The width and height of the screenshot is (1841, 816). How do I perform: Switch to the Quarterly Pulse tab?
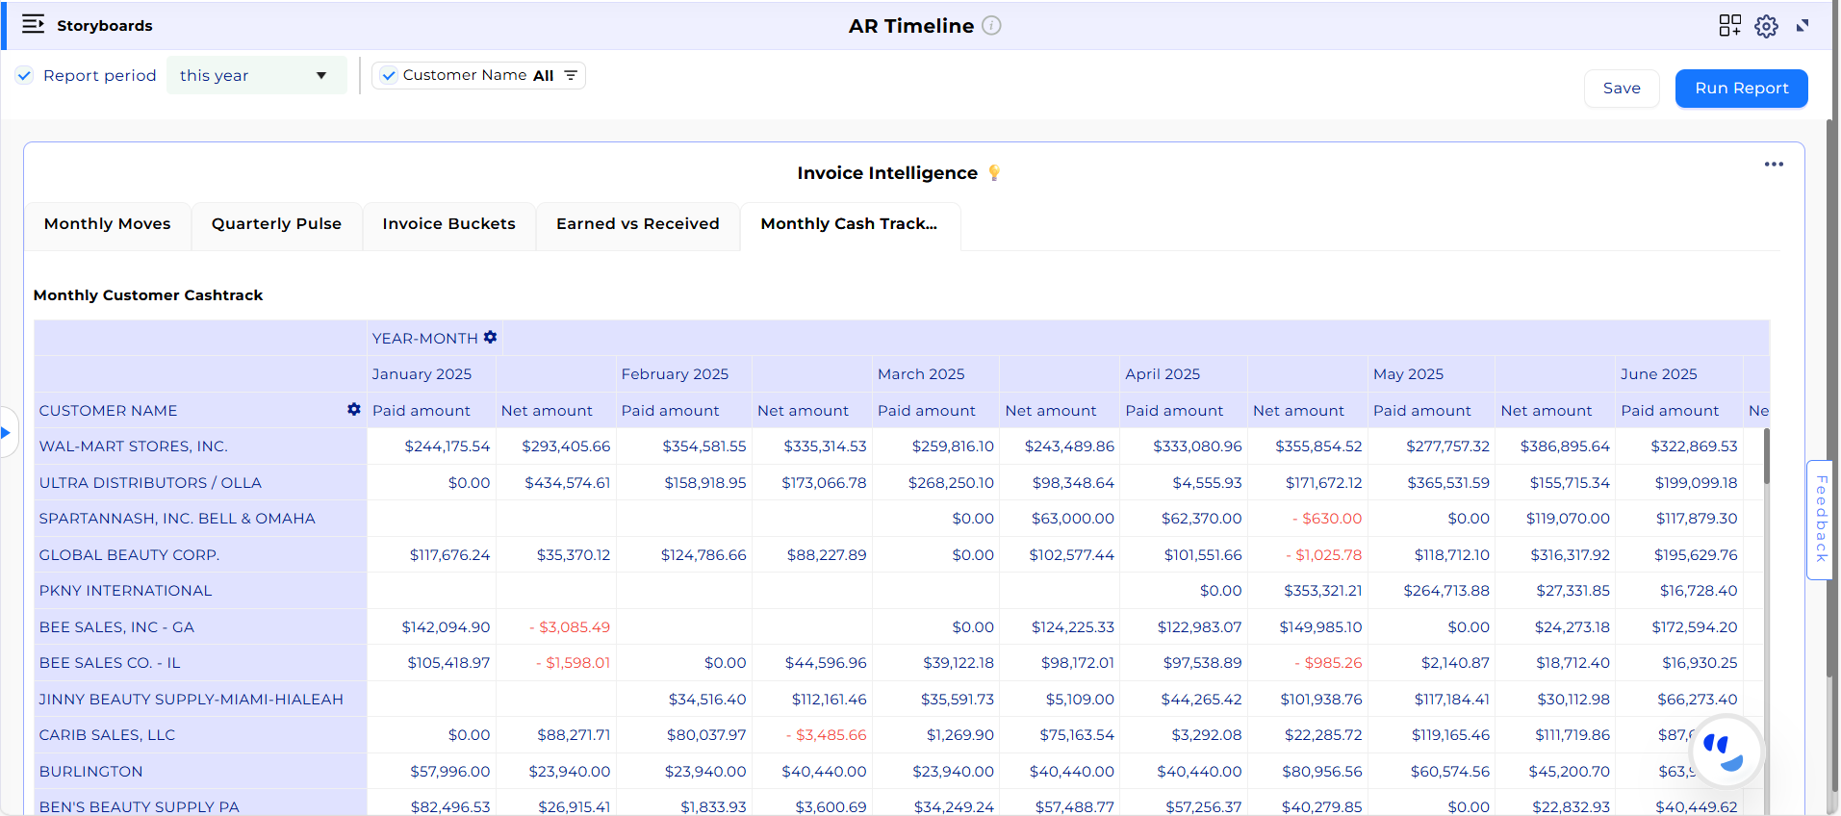(x=276, y=224)
